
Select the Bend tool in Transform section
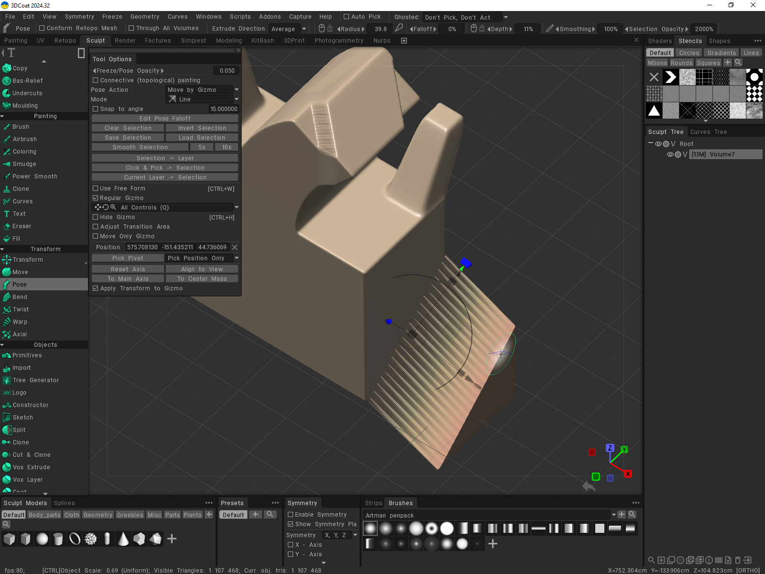pos(20,297)
